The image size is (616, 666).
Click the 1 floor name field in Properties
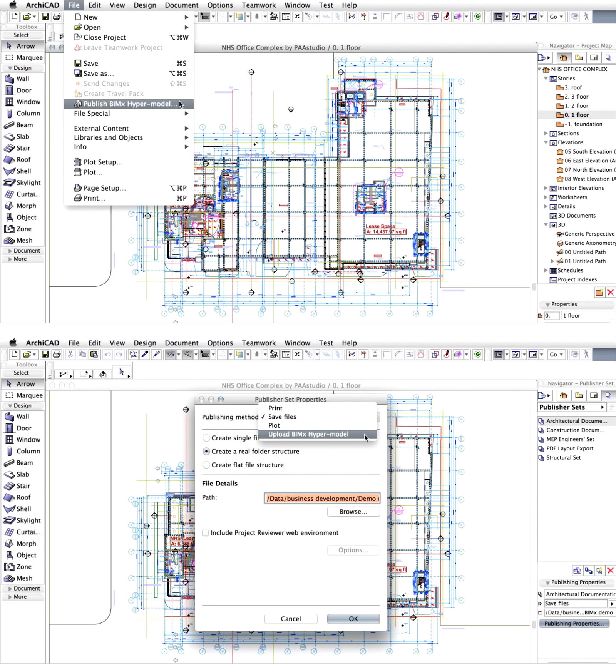click(x=588, y=316)
